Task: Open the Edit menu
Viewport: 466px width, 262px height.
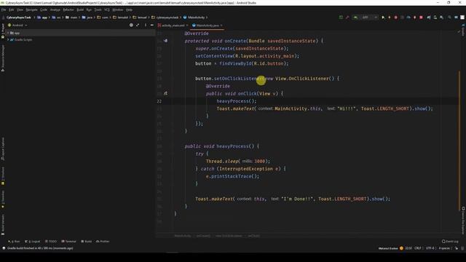Action: (x=12, y=9)
